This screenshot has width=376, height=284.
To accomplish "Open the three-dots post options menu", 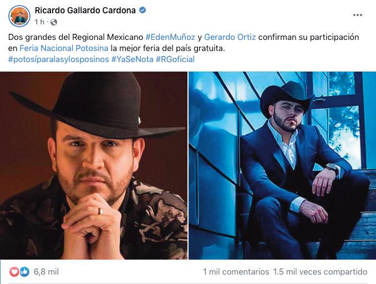I will pyautogui.click(x=357, y=15).
